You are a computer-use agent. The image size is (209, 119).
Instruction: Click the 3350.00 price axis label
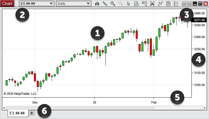199,25
